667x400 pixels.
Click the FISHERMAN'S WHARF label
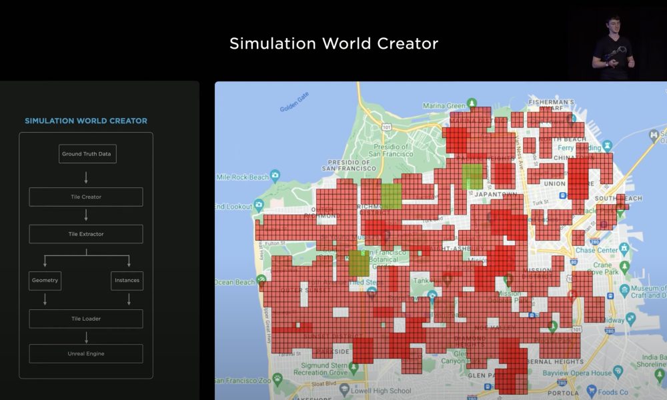pos(552,105)
